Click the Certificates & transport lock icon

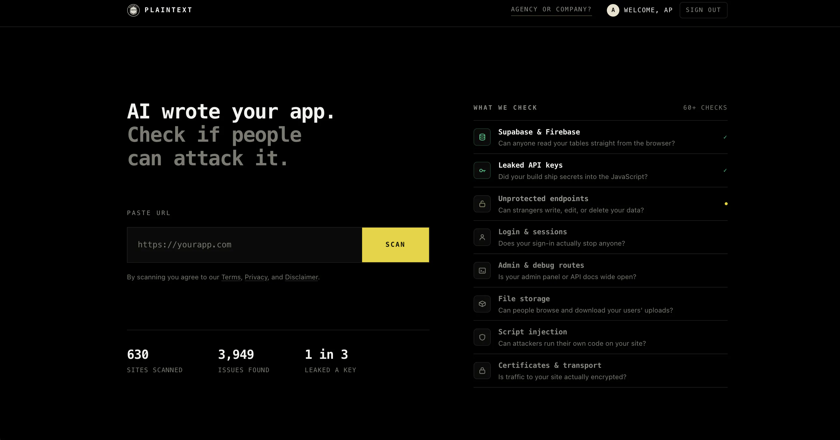[482, 370]
